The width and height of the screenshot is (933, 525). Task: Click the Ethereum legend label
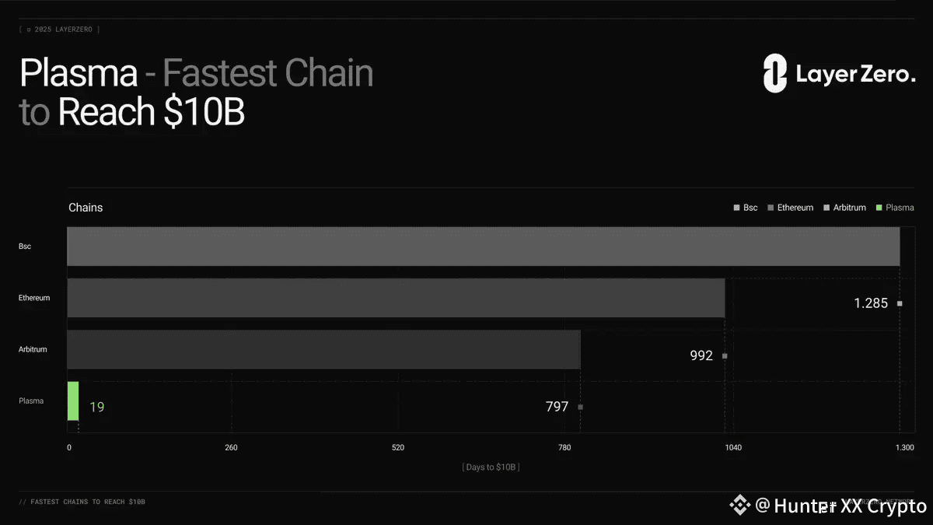coord(795,208)
